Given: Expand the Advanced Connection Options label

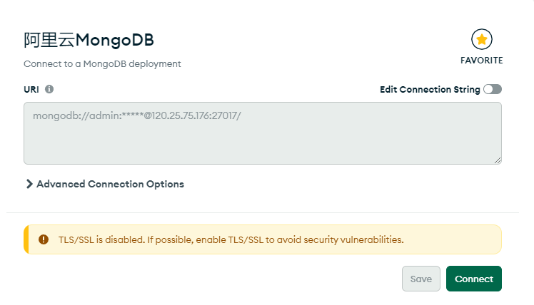Looking at the screenshot, I should point(110,184).
